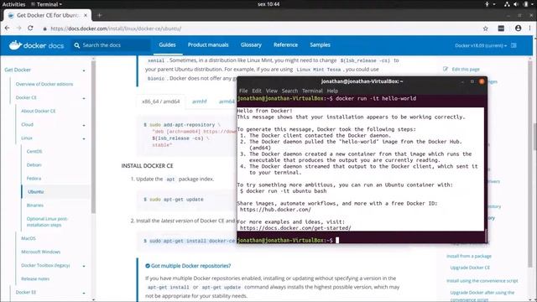Open the browser profile avatar icon
Screen dimensions: 537x302
click(518, 29)
